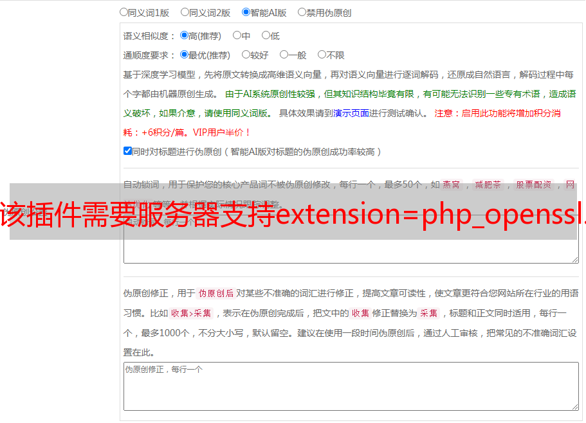The width and height of the screenshot is (586, 423).
Task: Click inside the 伪原创修正 textarea
Action: tap(351, 386)
